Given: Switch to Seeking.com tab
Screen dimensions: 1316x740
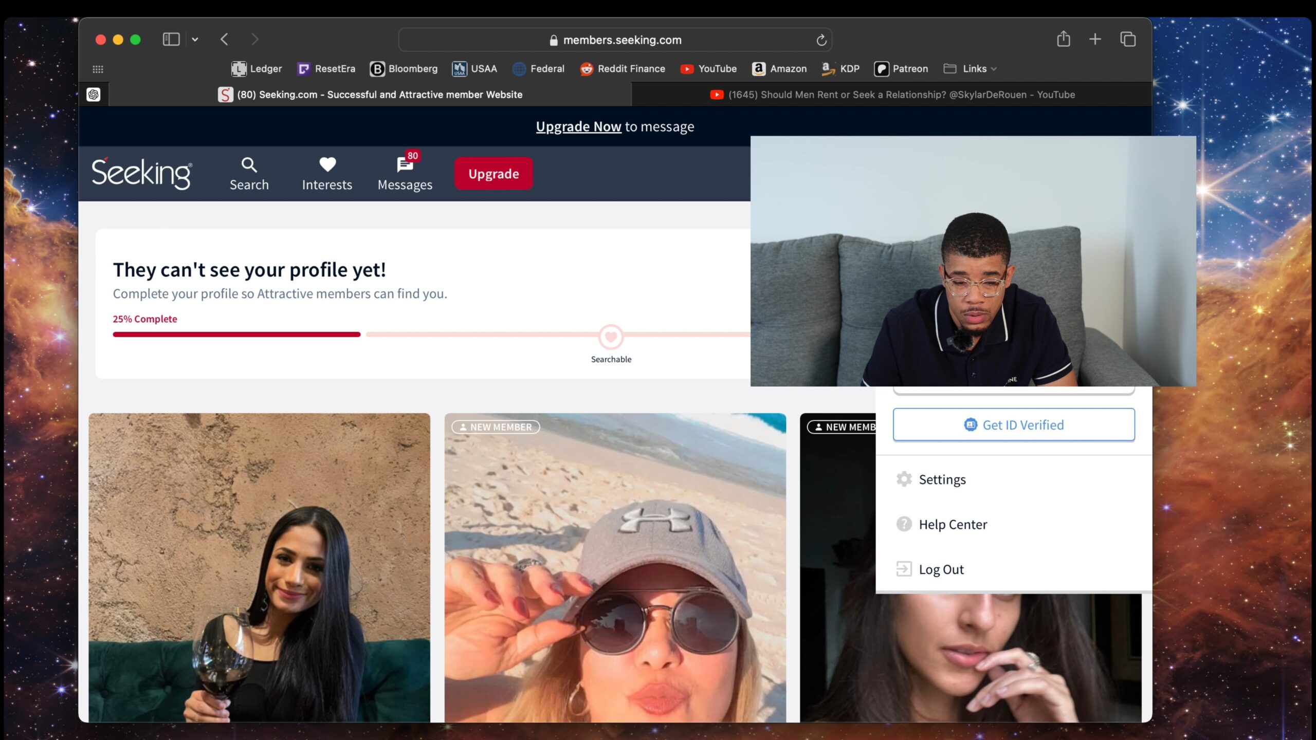Looking at the screenshot, I should (x=370, y=95).
